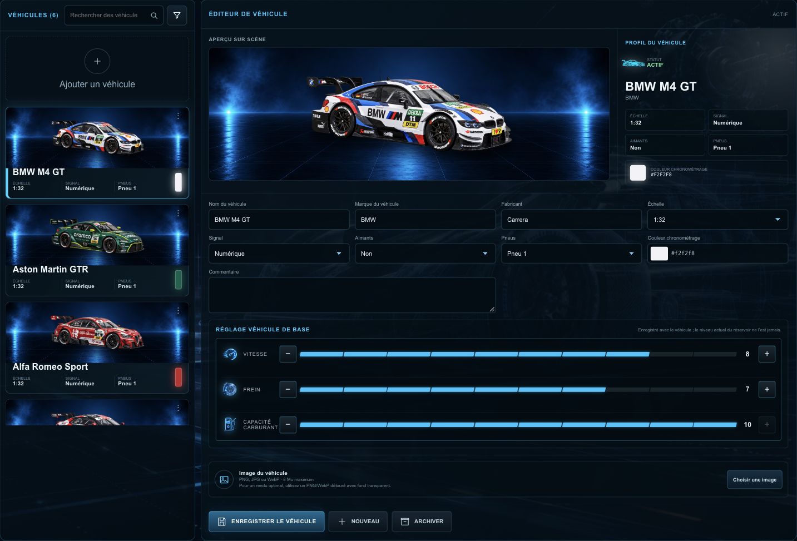Click the "Ajouter un véhicule" label
Screen dimensions: 797x541
pos(97,85)
